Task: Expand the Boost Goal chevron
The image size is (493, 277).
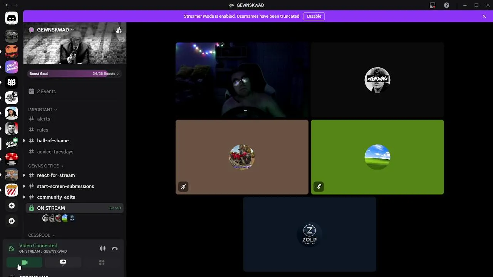Action: tap(118, 74)
